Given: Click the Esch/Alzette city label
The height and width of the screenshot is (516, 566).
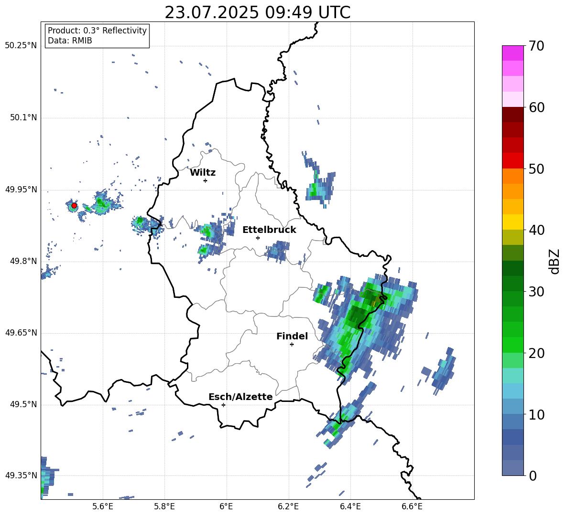Looking at the screenshot, I should [240, 397].
